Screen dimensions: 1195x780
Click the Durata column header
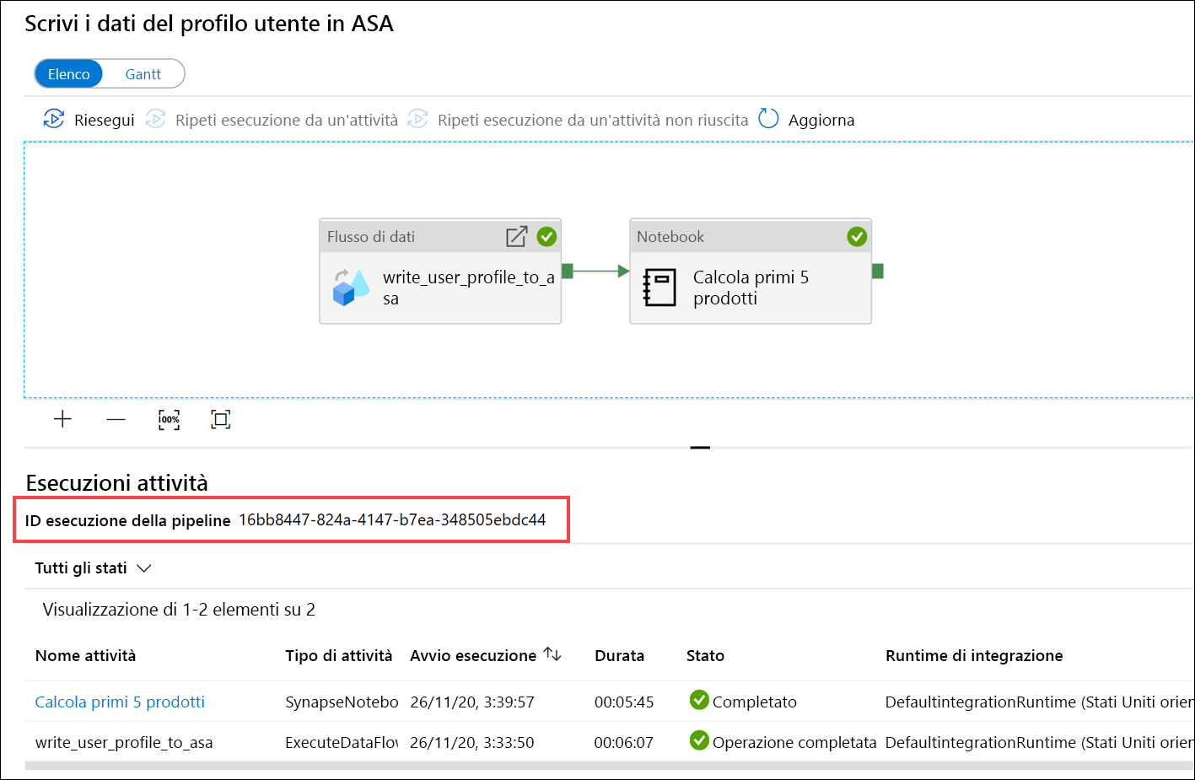point(619,656)
